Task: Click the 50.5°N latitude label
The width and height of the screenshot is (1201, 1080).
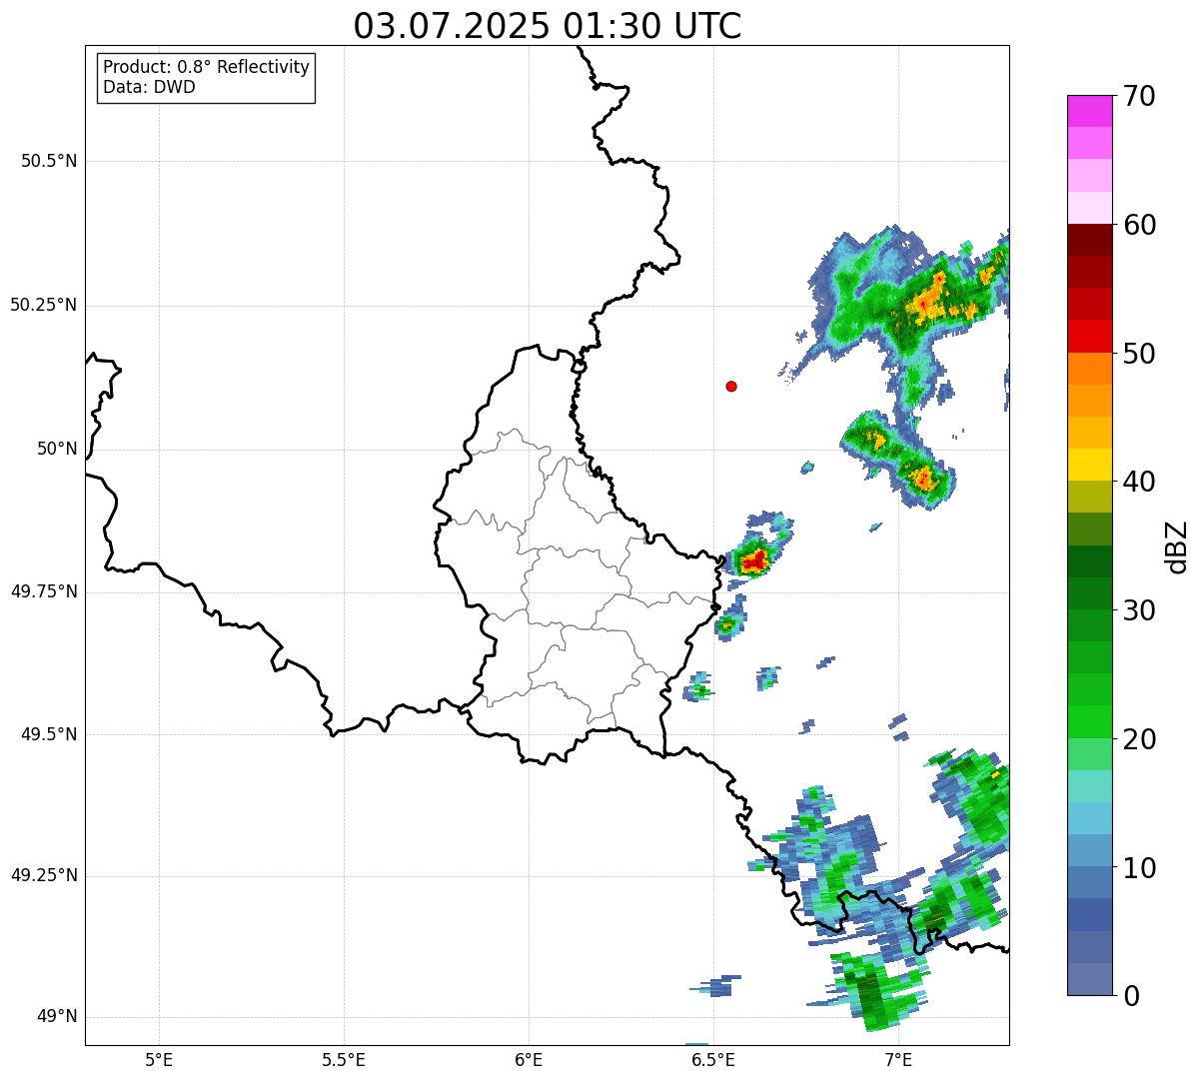Action: (x=49, y=161)
